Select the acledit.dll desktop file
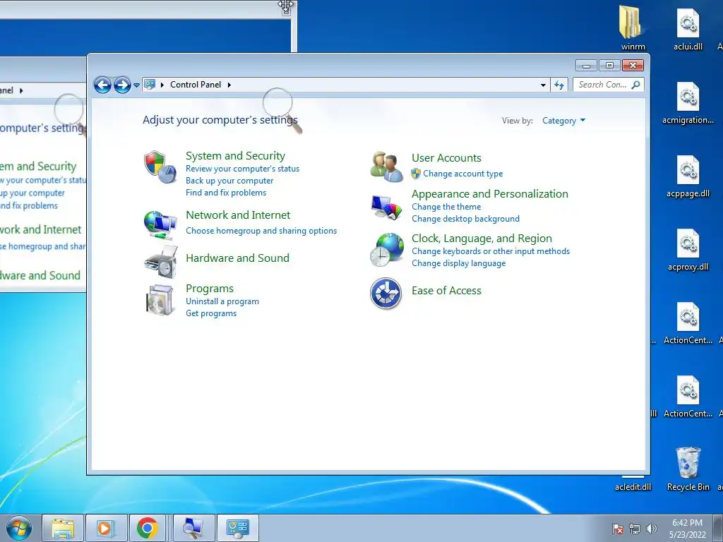The height and width of the screenshot is (542, 723). (x=633, y=484)
